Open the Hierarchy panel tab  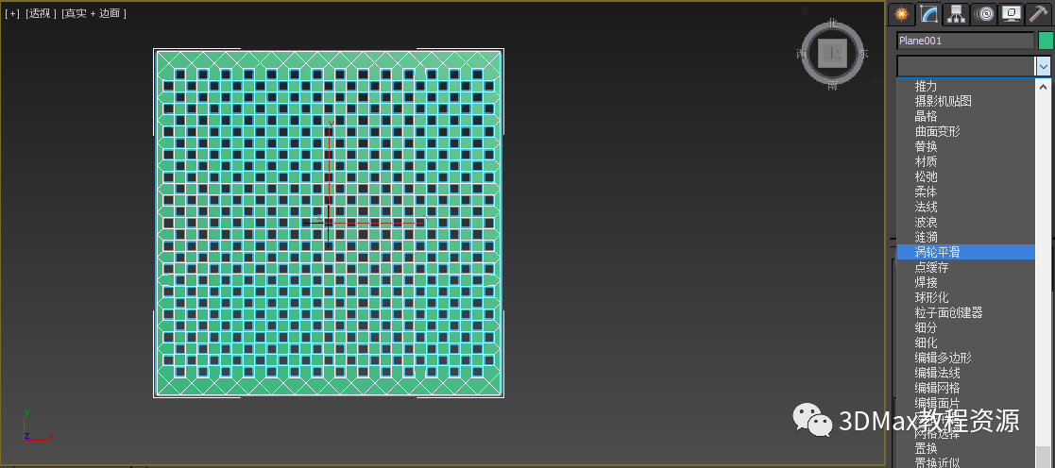pos(956,14)
